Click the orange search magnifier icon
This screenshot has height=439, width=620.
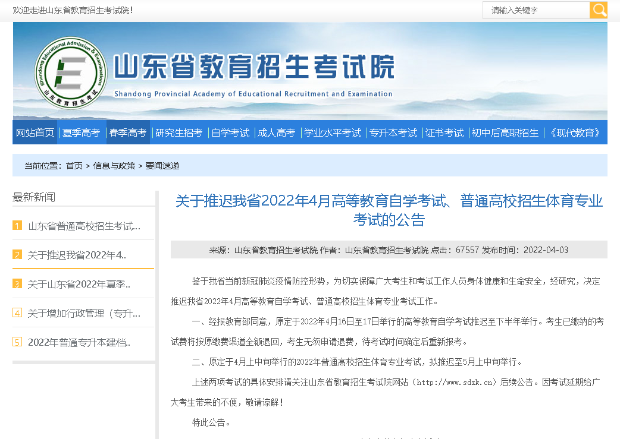[598, 10]
